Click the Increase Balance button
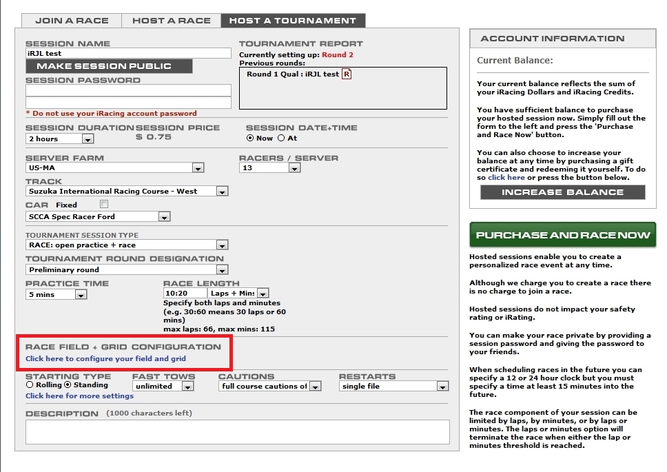 pyautogui.click(x=563, y=192)
